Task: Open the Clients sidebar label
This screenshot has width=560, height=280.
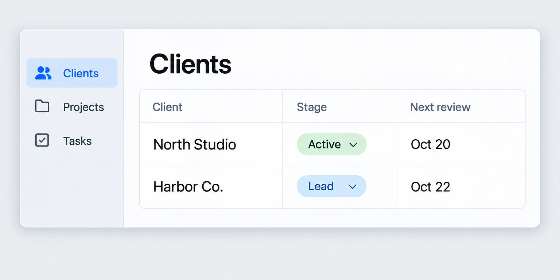Action: pos(81,73)
